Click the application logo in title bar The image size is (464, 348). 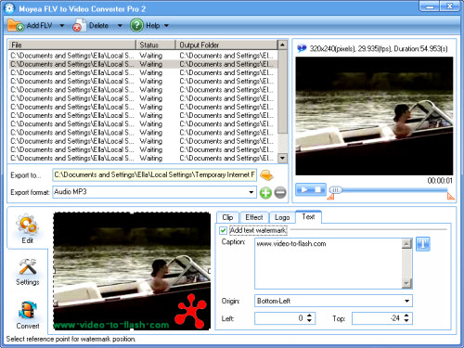click(9, 8)
